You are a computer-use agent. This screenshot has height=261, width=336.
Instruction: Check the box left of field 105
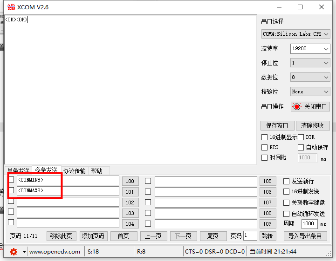[x=148, y=181]
